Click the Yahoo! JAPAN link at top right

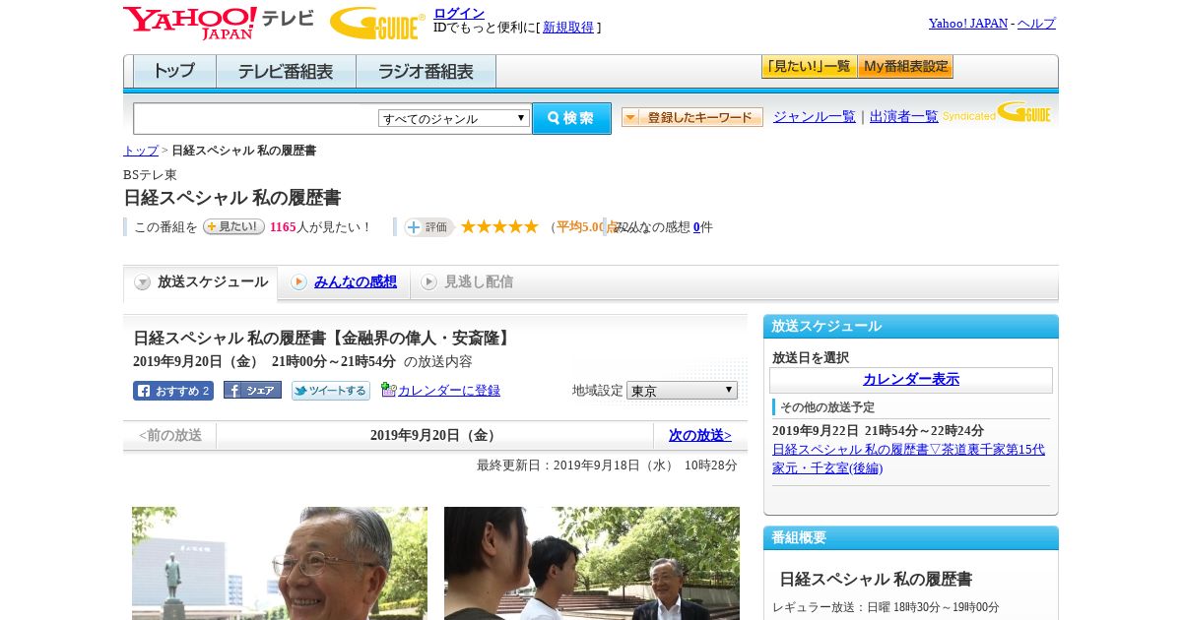click(x=968, y=24)
